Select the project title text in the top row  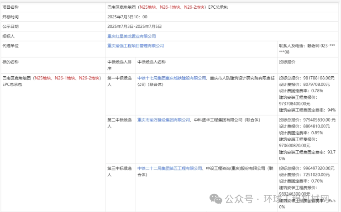[x=168, y=7]
